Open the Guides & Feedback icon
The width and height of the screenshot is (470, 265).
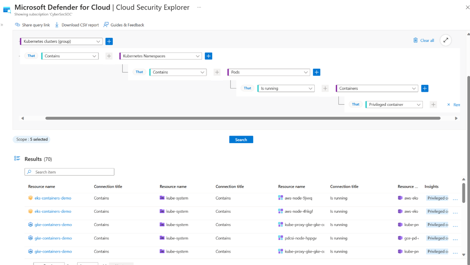[106, 25]
